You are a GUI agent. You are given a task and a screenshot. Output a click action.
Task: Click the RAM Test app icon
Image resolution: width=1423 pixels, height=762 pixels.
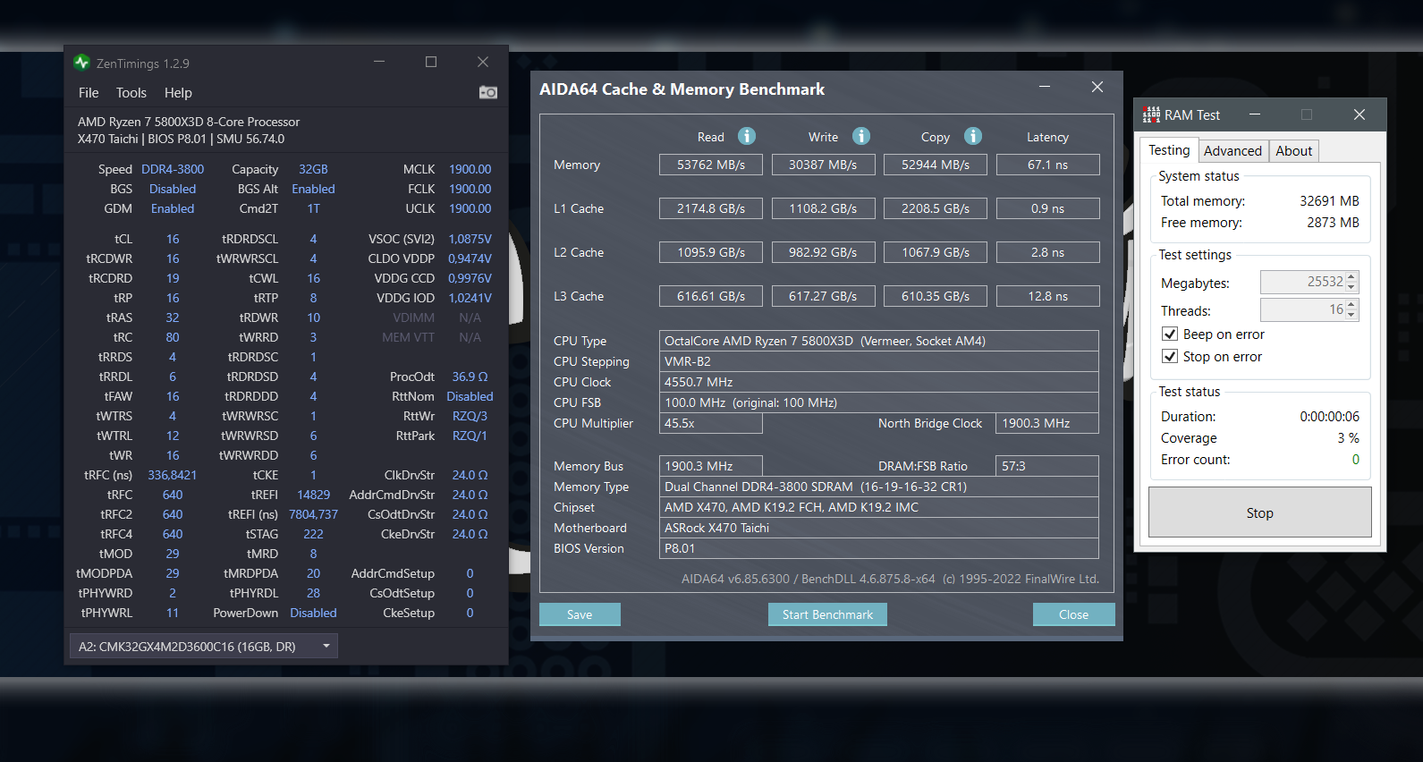click(x=1151, y=114)
